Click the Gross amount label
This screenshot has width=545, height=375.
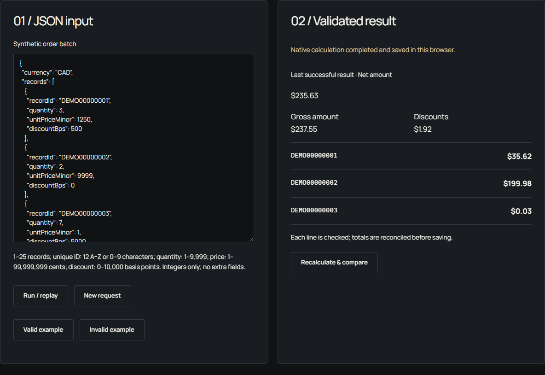(x=314, y=117)
